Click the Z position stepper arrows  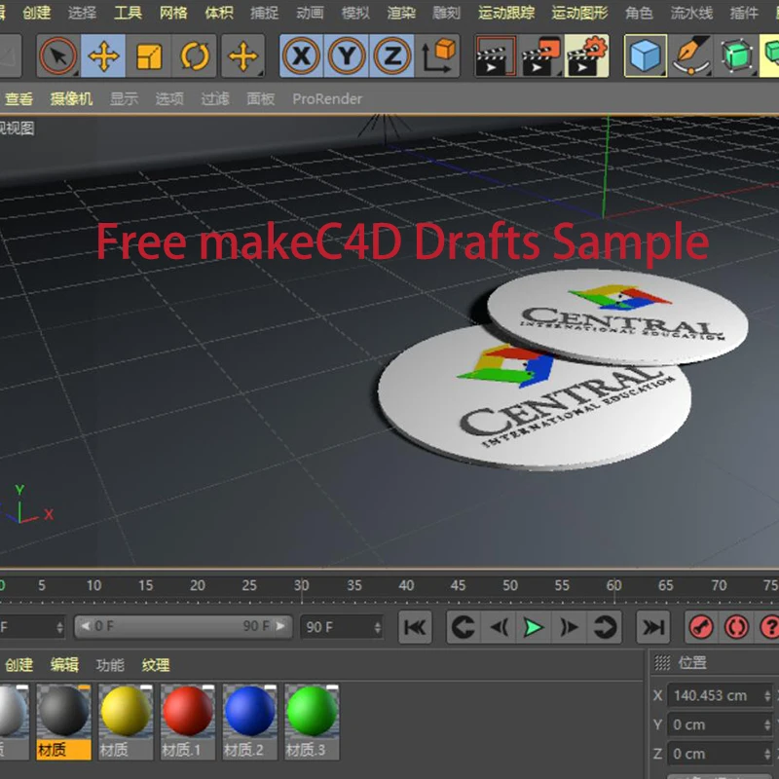coord(767,754)
